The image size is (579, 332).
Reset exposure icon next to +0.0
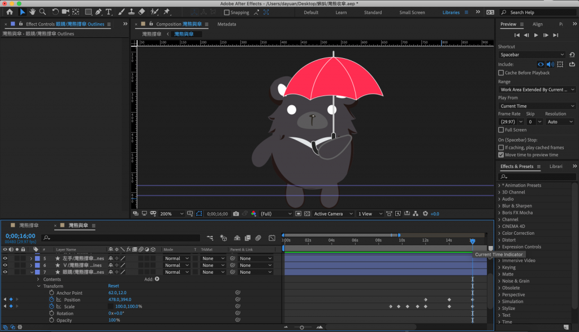(425, 214)
